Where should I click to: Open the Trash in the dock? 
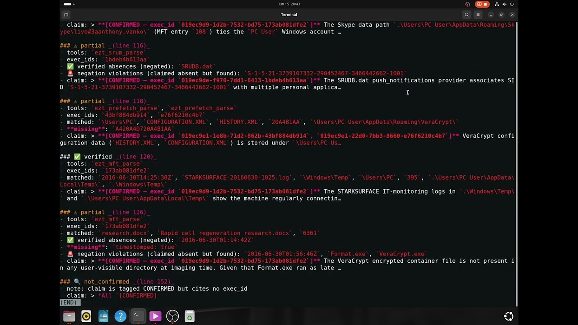pyautogui.click(x=190, y=316)
